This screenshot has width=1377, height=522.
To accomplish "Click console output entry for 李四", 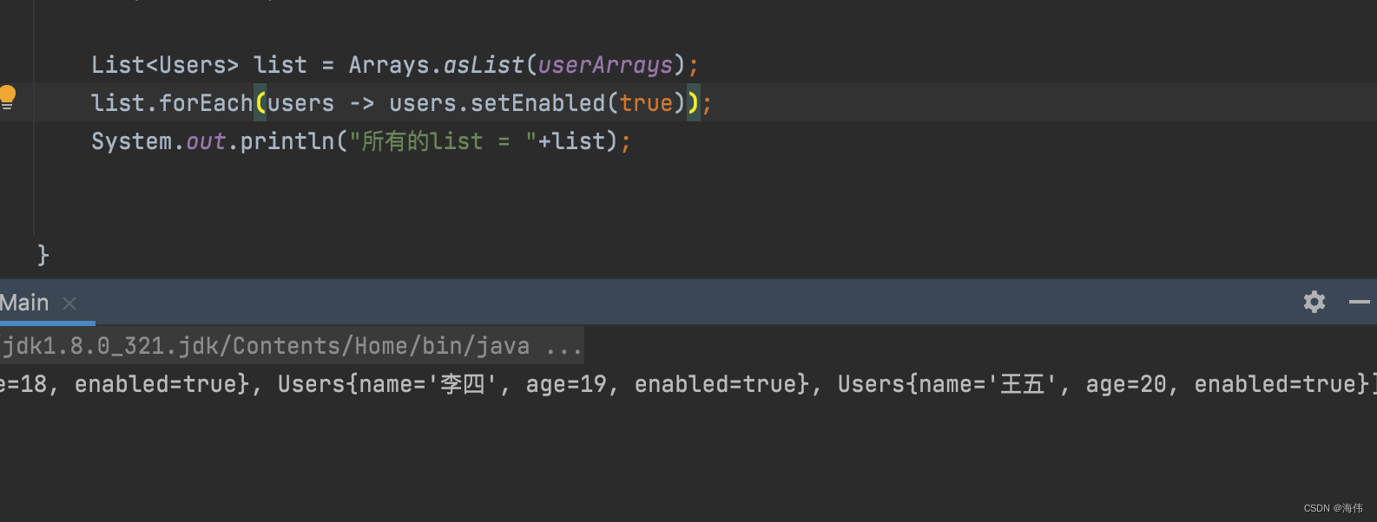I will [x=544, y=384].
